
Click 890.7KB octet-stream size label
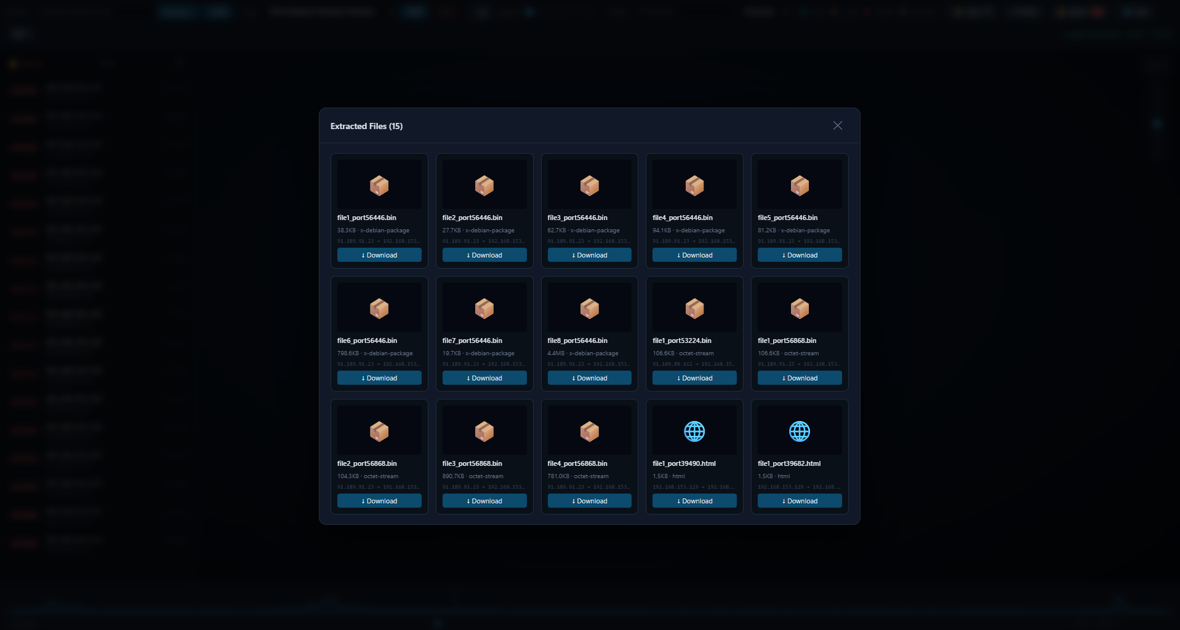click(473, 476)
